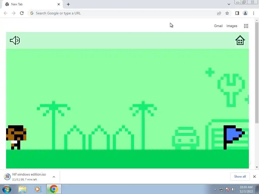Expand download options for iso file

pos(54,177)
